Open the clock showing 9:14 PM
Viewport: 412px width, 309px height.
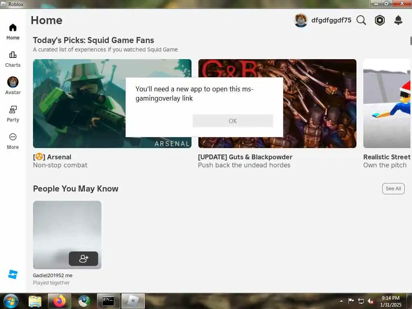(391, 301)
